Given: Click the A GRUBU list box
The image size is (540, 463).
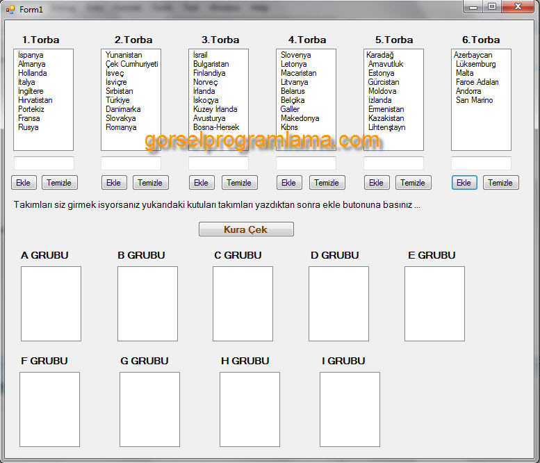Looking at the screenshot, I should (x=51, y=304).
